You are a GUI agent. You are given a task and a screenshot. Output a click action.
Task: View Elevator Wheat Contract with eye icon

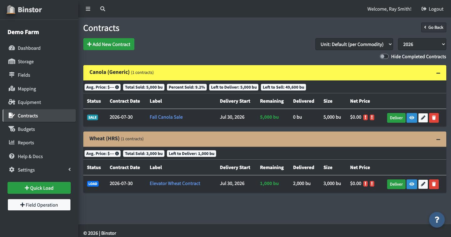412,184
